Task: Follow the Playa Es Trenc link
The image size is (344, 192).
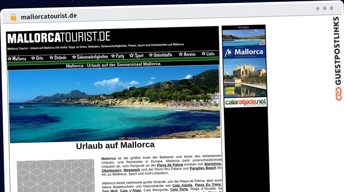Action: [x=208, y=185]
